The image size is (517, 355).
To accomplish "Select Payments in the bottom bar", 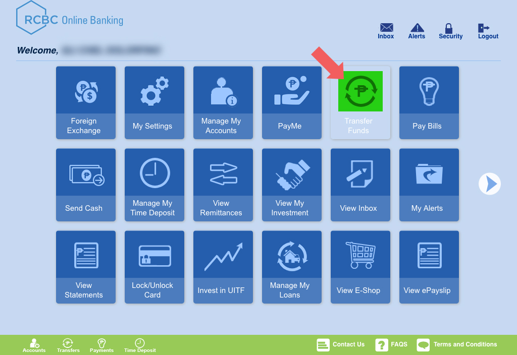I will click(x=101, y=346).
